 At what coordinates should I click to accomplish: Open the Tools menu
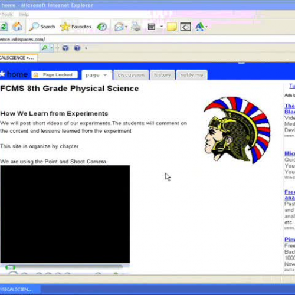(6, 14)
